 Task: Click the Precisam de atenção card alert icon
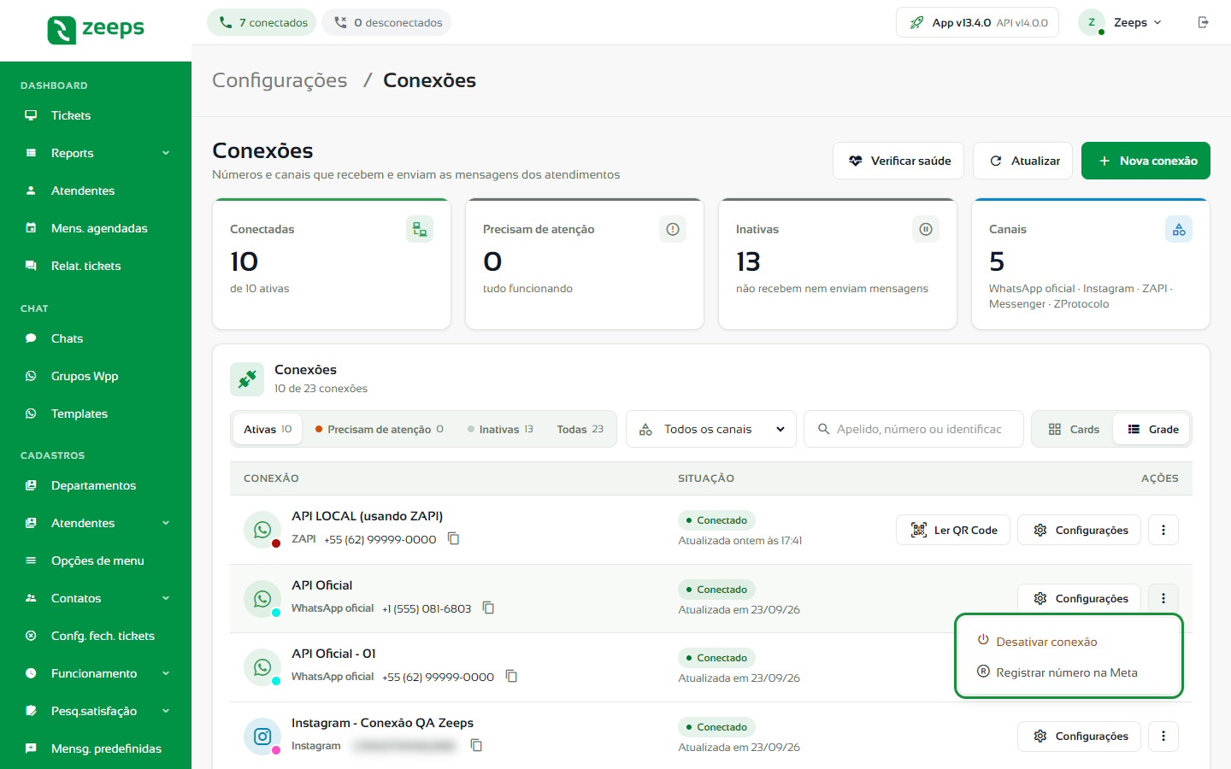(x=673, y=229)
